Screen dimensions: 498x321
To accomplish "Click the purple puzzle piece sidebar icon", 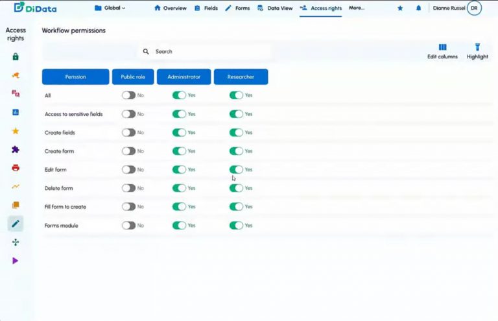I will [x=16, y=149].
